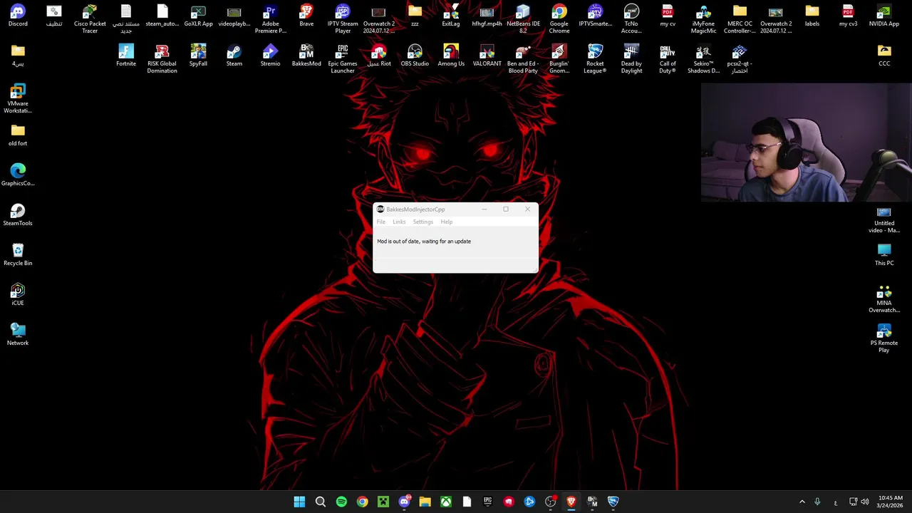The image size is (912, 513).
Task: Select the iMyFone MagicMic desktop icon
Action: (703, 19)
